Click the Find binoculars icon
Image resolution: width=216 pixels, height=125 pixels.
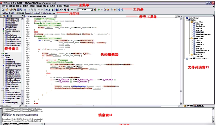click(47, 10)
